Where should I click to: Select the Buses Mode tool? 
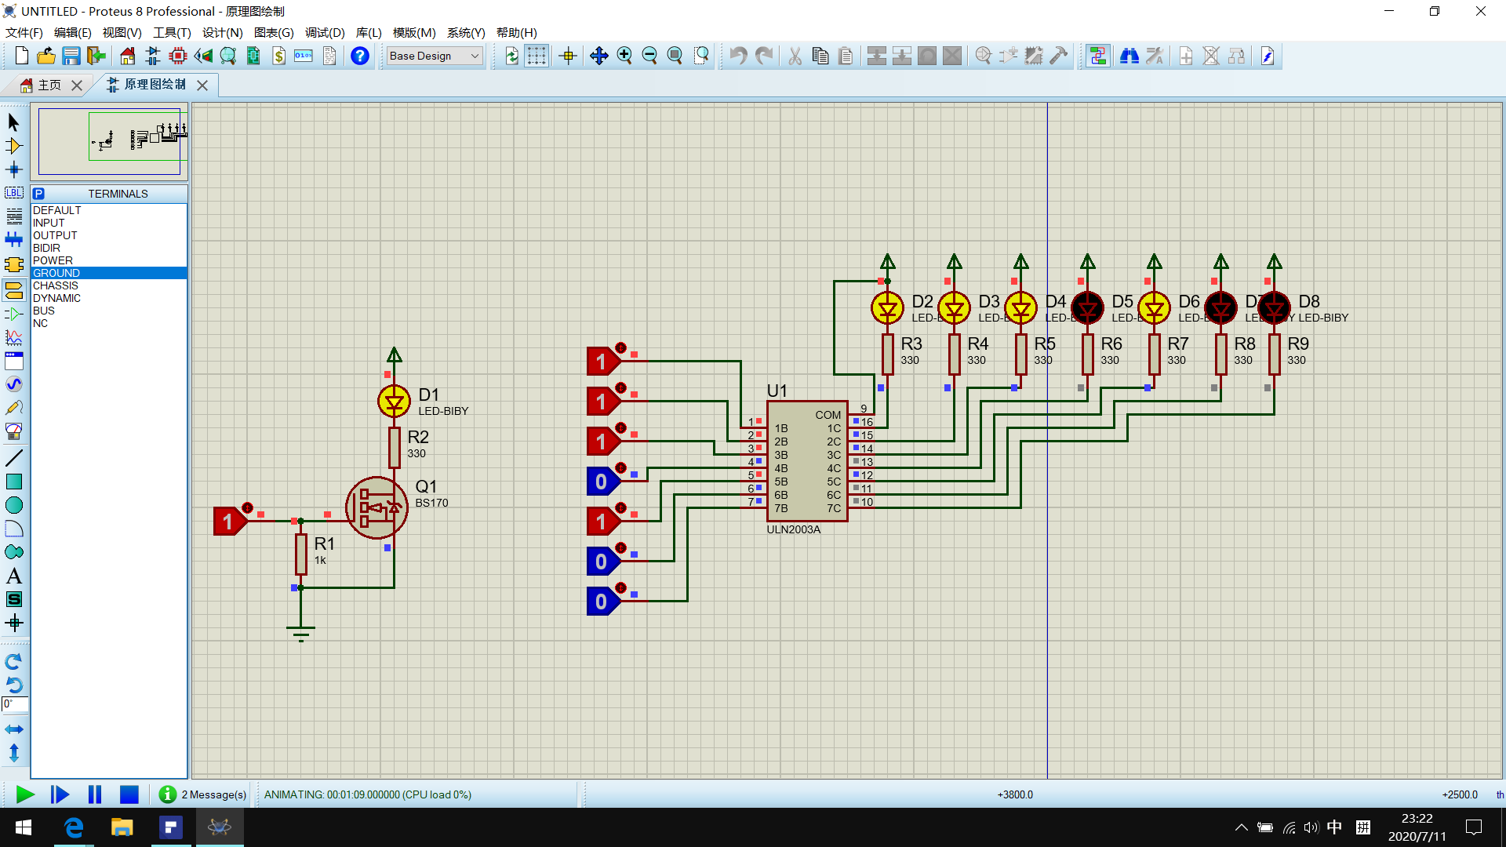(13, 240)
